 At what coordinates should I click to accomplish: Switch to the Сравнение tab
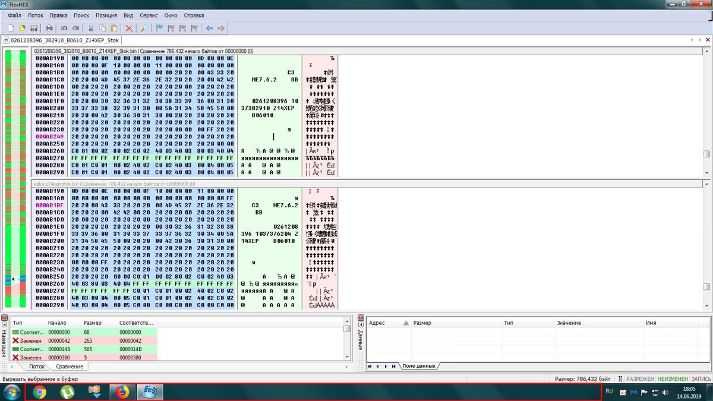click(70, 367)
